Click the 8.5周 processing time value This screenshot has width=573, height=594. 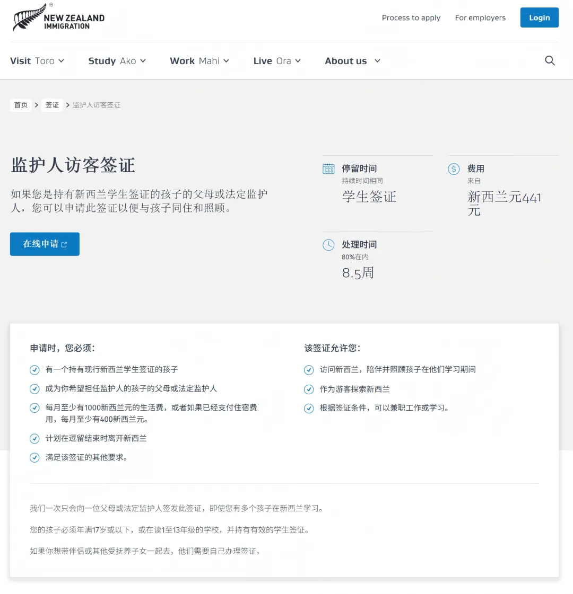(358, 273)
